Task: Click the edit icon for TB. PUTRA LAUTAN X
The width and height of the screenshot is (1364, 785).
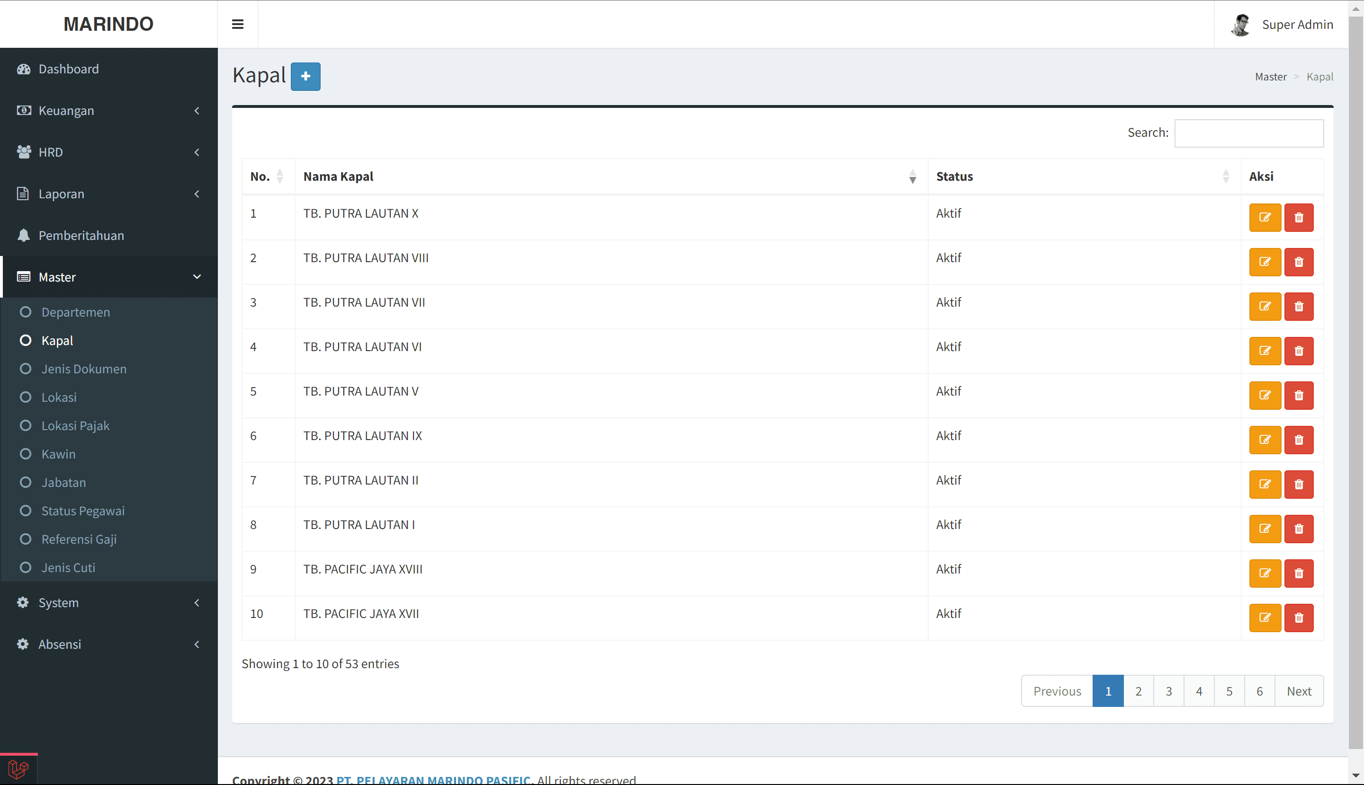Action: click(1264, 217)
